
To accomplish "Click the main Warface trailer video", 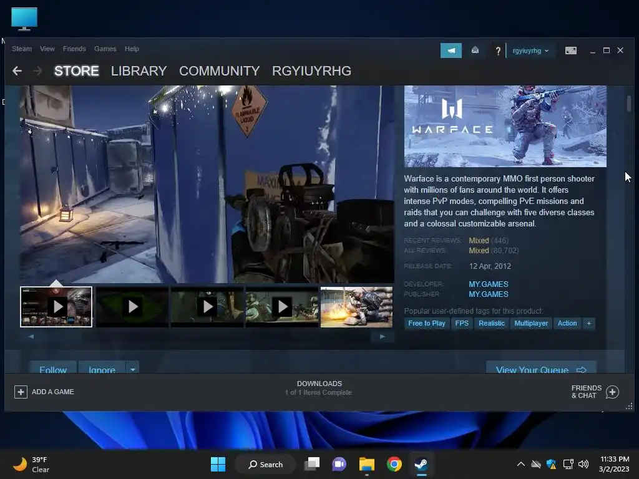I will tap(207, 184).
